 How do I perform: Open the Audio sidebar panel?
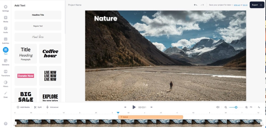click(x=6, y=30)
